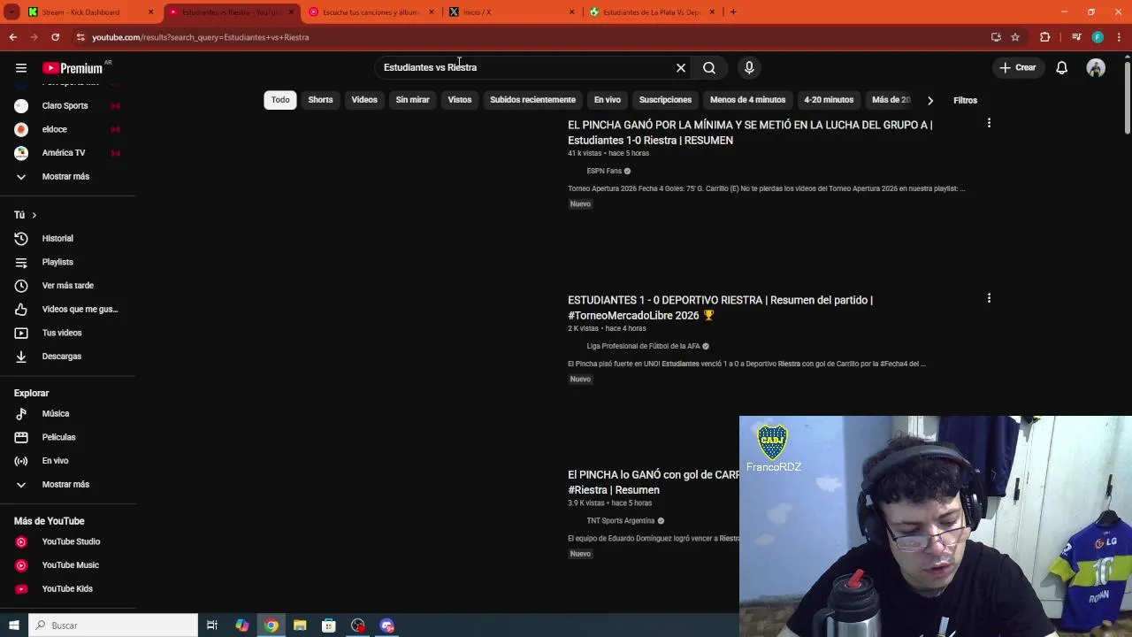Viewport: 1132px width, 637px height.
Task: Select Subidos recientemente filter chip
Action: pos(532,100)
